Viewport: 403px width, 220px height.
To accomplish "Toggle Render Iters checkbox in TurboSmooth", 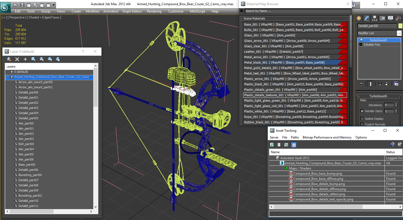I will coord(362,111).
